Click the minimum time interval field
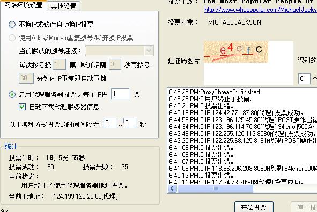317x212 pixels. tap(110, 123)
